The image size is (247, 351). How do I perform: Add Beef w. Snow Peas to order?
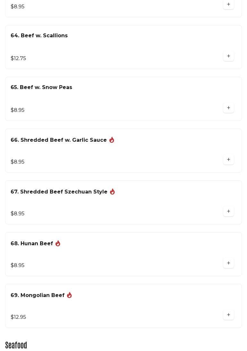(228, 108)
